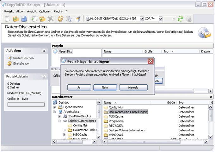Open the disabled speed dropdown
This screenshot has height=152, width=215.
pos(174,19)
